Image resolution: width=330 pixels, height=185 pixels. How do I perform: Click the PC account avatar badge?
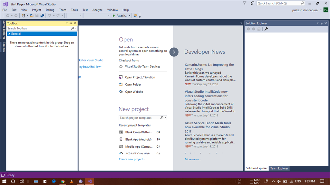(326, 10)
